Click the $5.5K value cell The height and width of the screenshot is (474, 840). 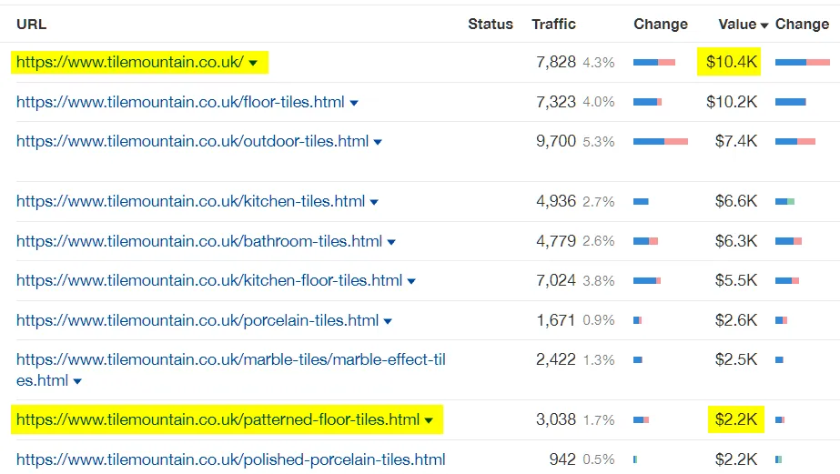click(x=736, y=280)
